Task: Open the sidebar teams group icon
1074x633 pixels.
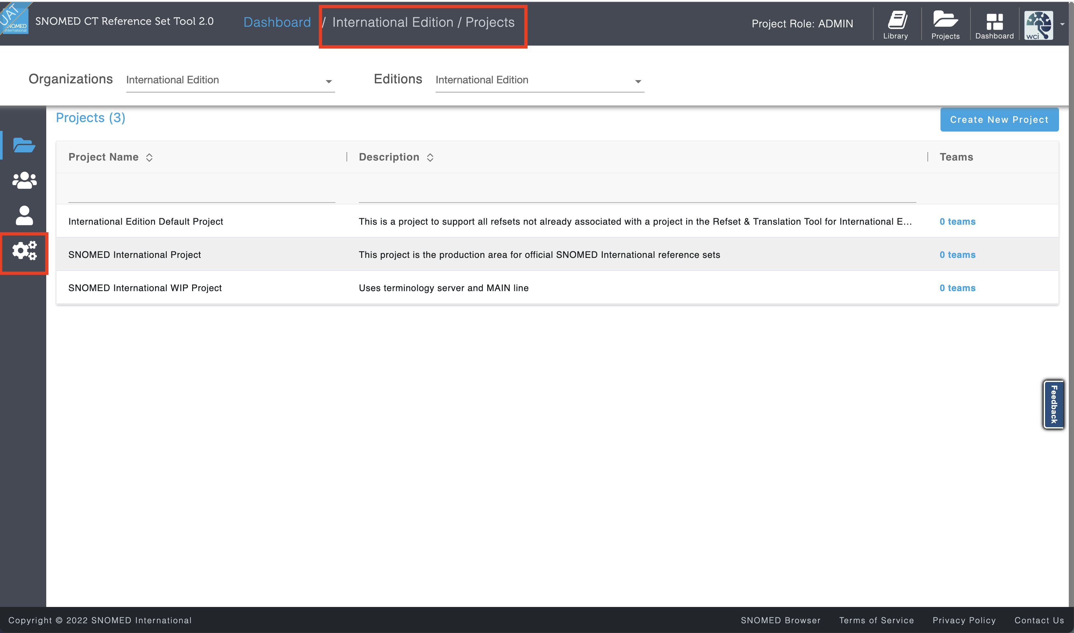Action: tap(24, 180)
